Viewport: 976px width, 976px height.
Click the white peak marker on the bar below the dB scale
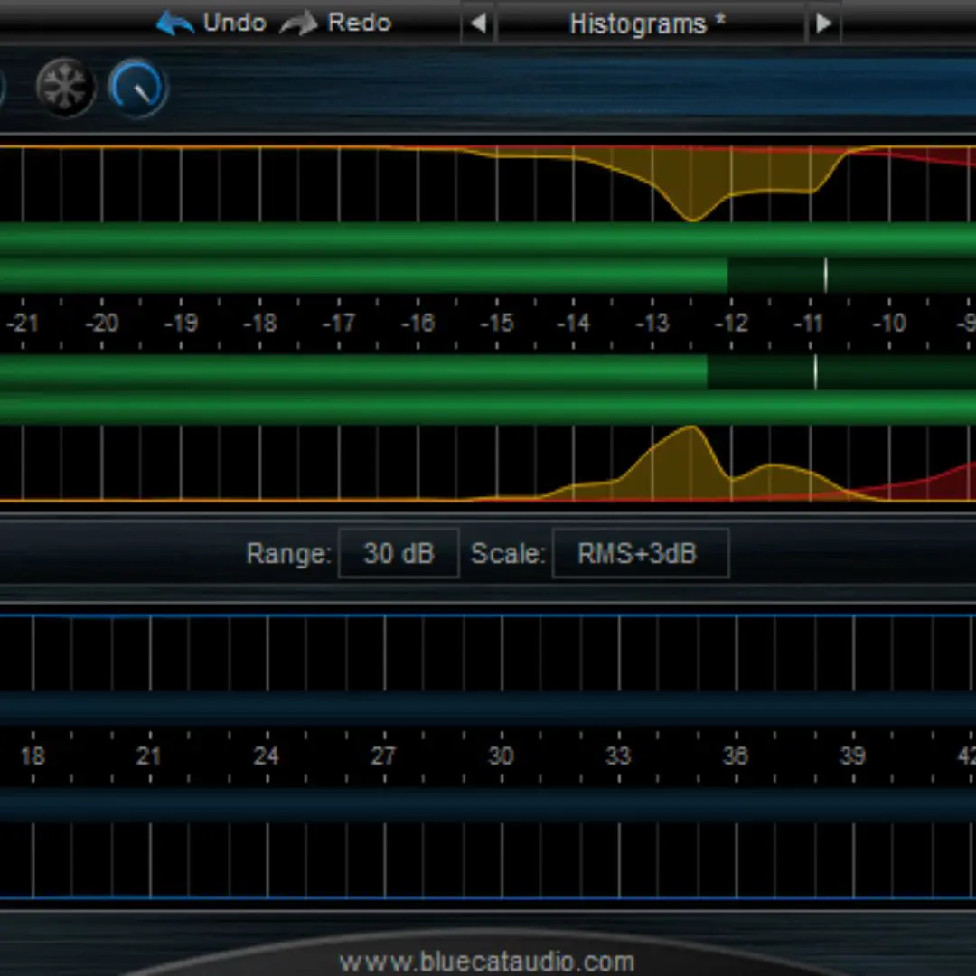(x=815, y=372)
